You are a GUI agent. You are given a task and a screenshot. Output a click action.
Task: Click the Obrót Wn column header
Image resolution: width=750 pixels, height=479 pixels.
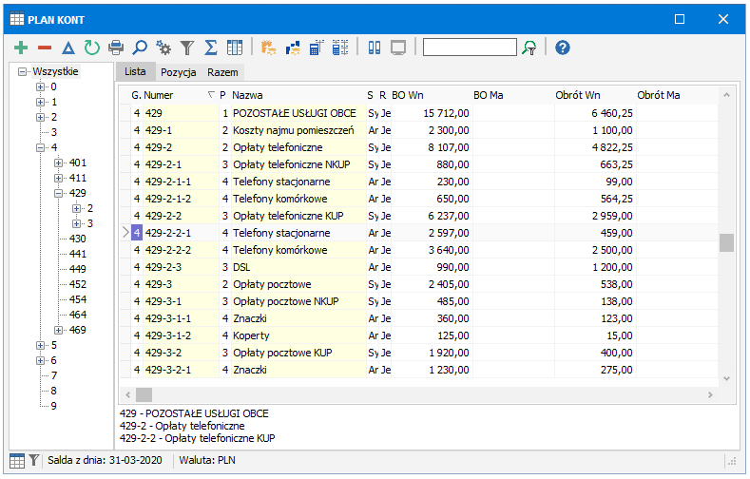tap(595, 95)
